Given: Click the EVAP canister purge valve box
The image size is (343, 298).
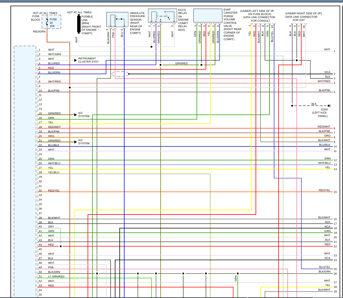Looking at the screenshot, I should click(208, 15).
